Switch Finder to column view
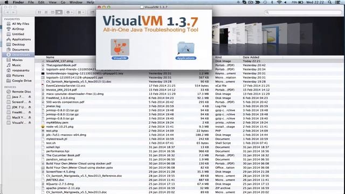The image size is (345, 194). pos(53,12)
